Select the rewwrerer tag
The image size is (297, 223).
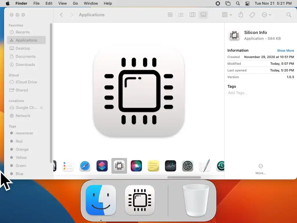point(26,133)
